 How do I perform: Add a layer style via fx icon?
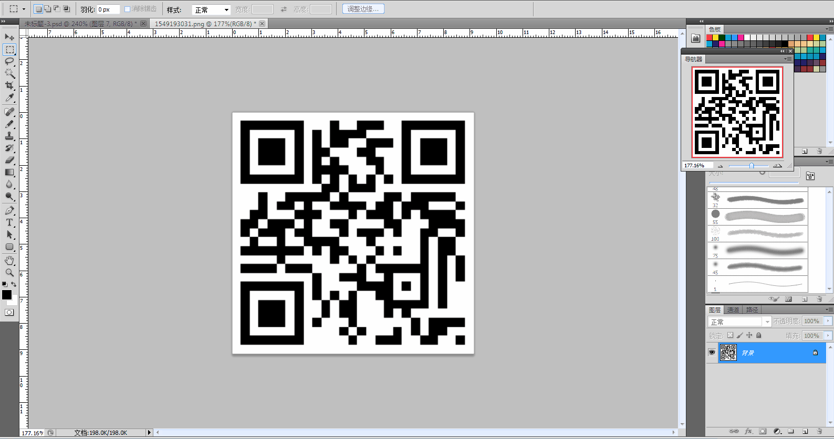pyautogui.click(x=748, y=432)
